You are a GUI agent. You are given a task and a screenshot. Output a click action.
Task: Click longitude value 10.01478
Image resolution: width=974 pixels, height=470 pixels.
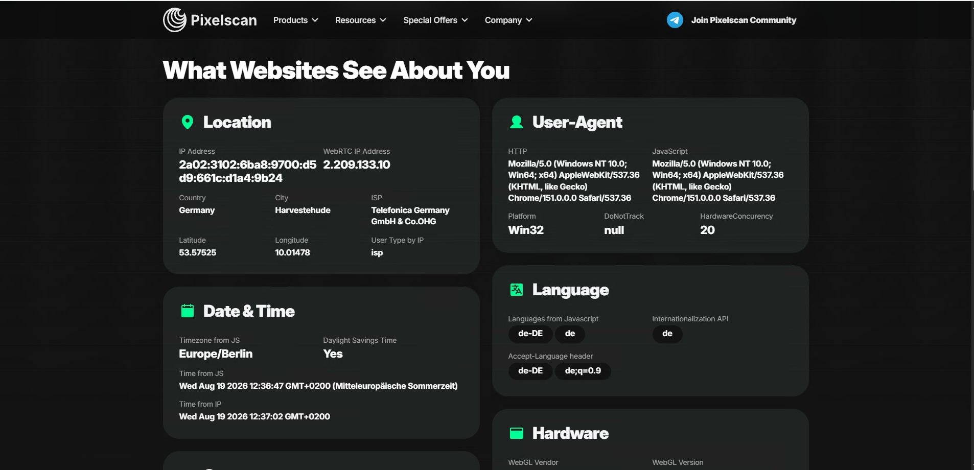tap(292, 252)
